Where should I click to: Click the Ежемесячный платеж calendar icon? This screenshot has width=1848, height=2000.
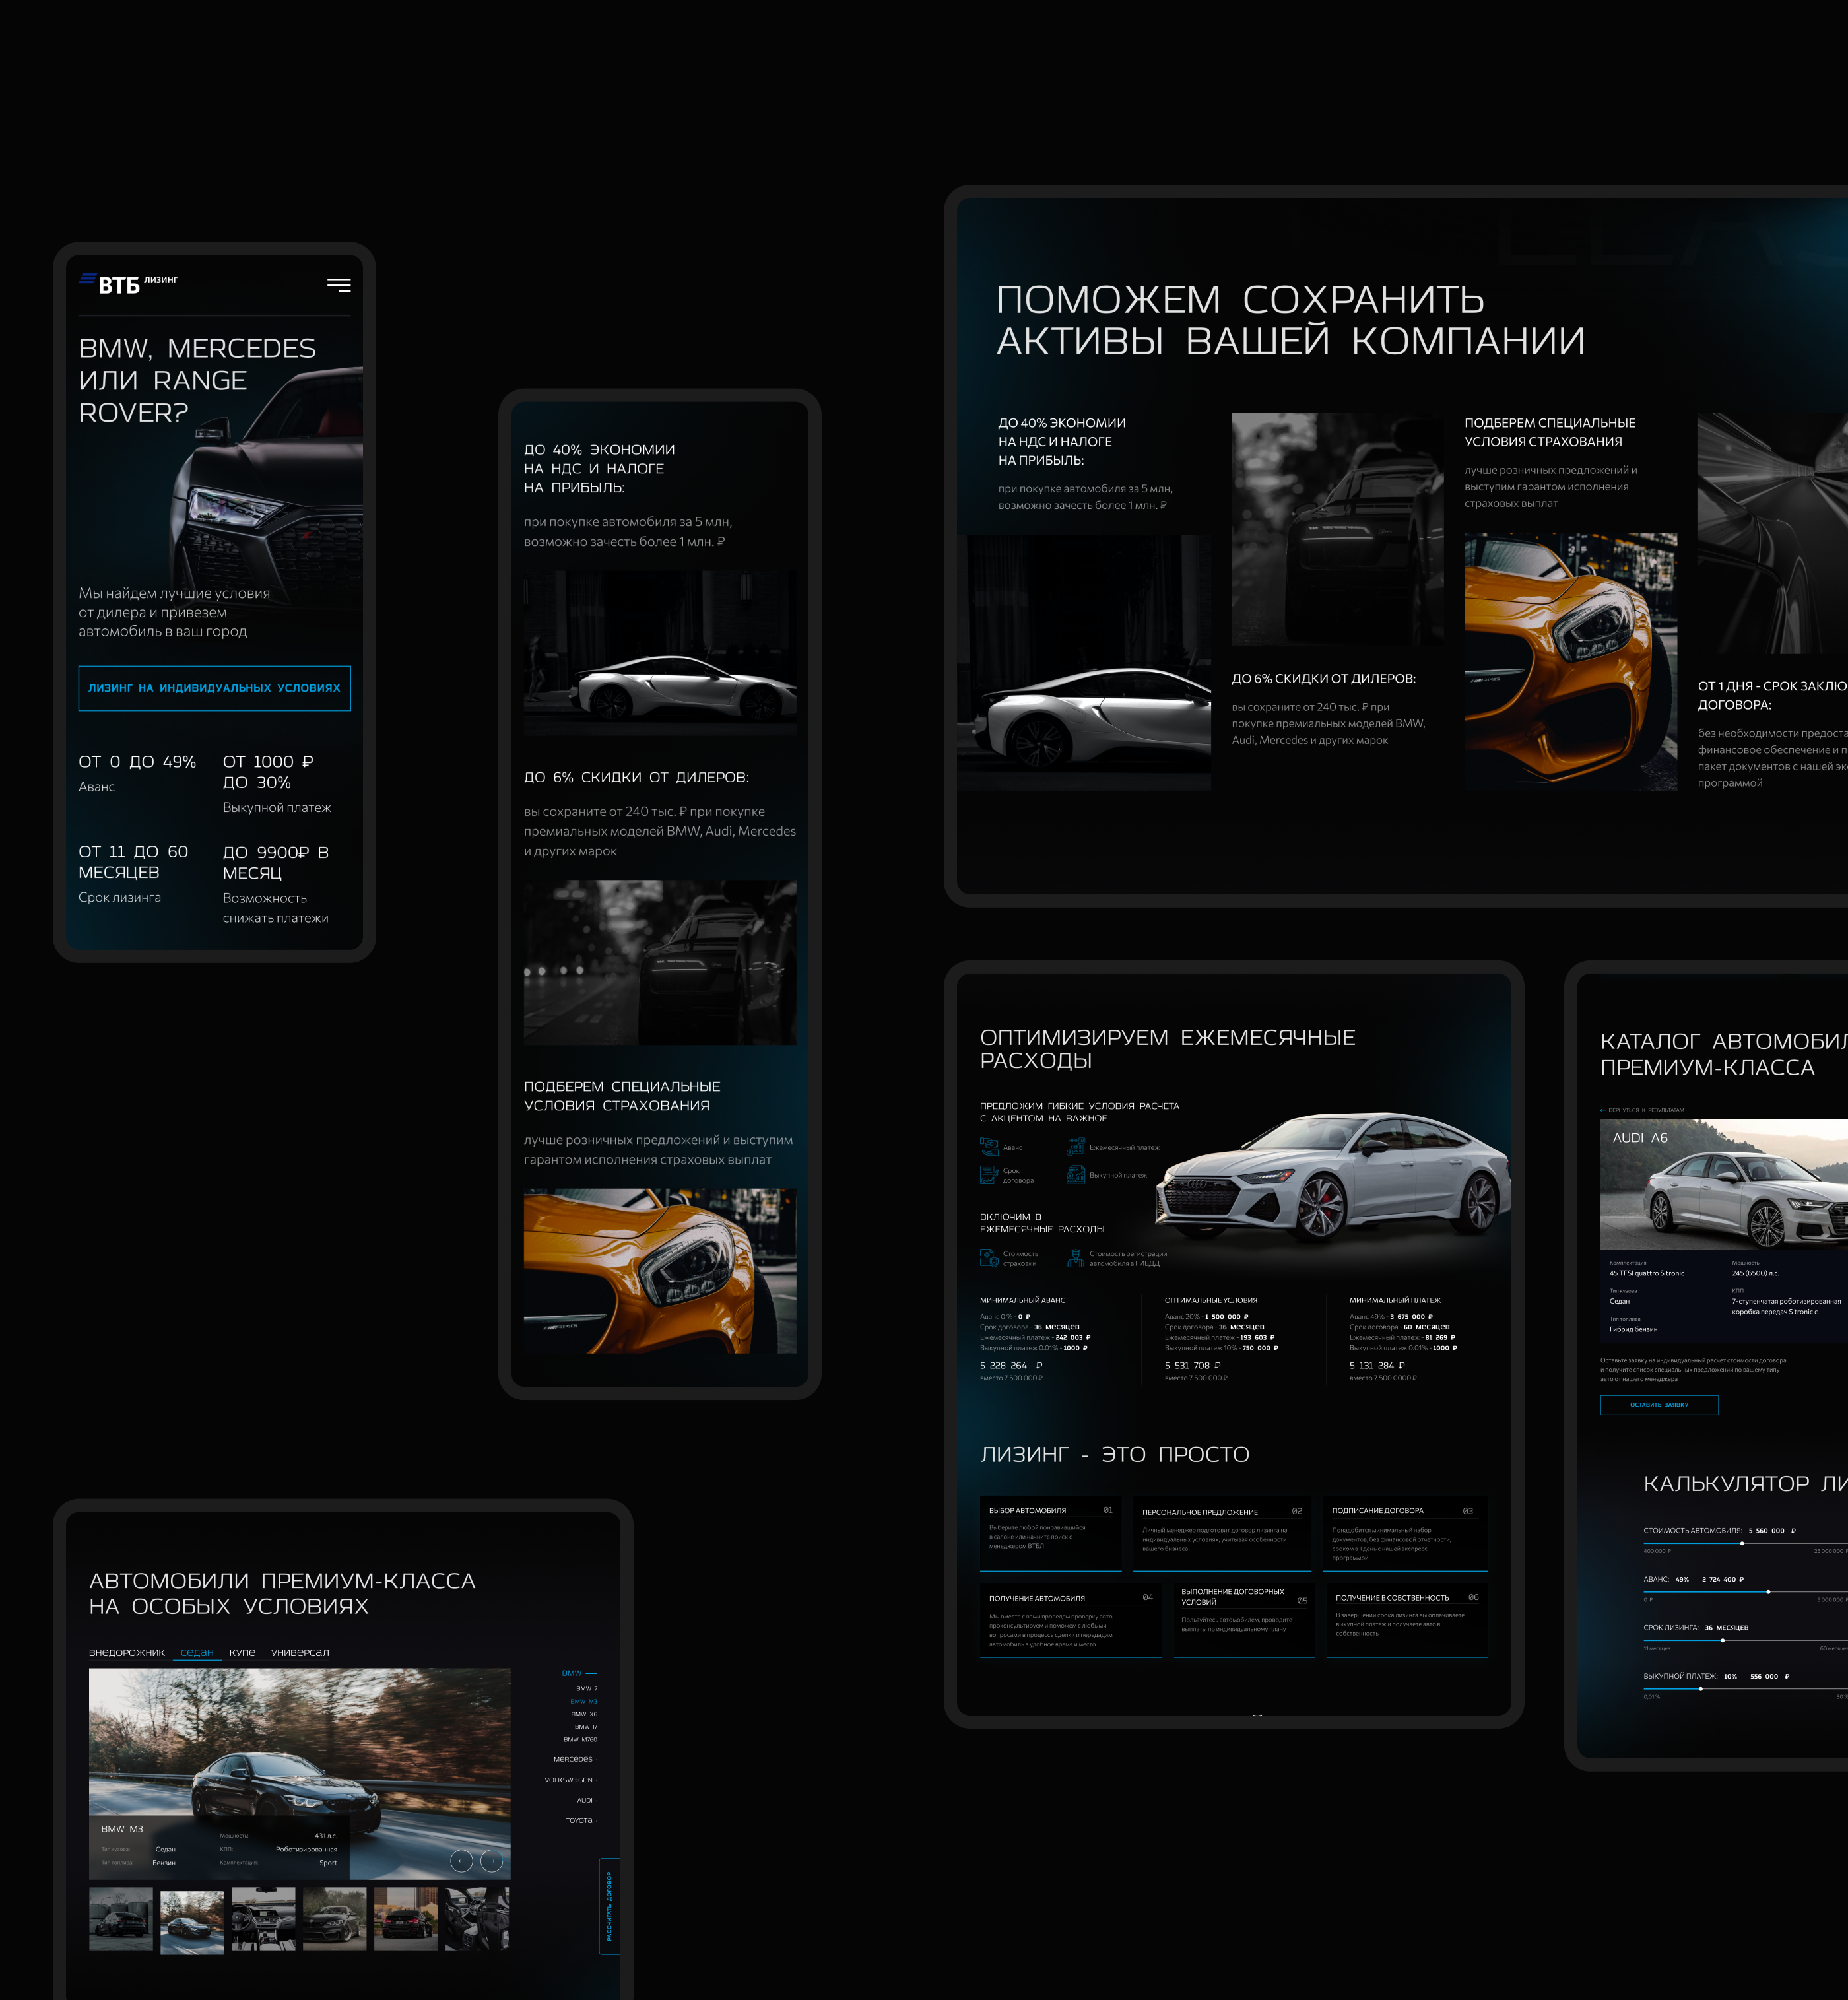pyautogui.click(x=1075, y=1147)
